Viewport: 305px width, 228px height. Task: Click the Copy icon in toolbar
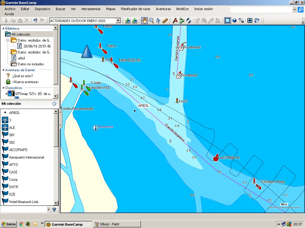point(13,20)
